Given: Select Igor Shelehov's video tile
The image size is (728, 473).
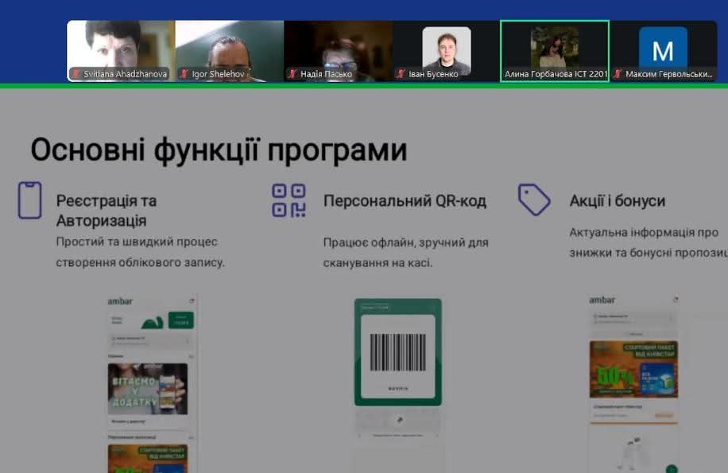Looking at the screenshot, I should coord(230,51).
